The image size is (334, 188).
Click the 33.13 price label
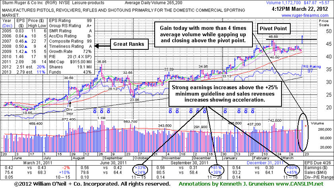(226, 76)
